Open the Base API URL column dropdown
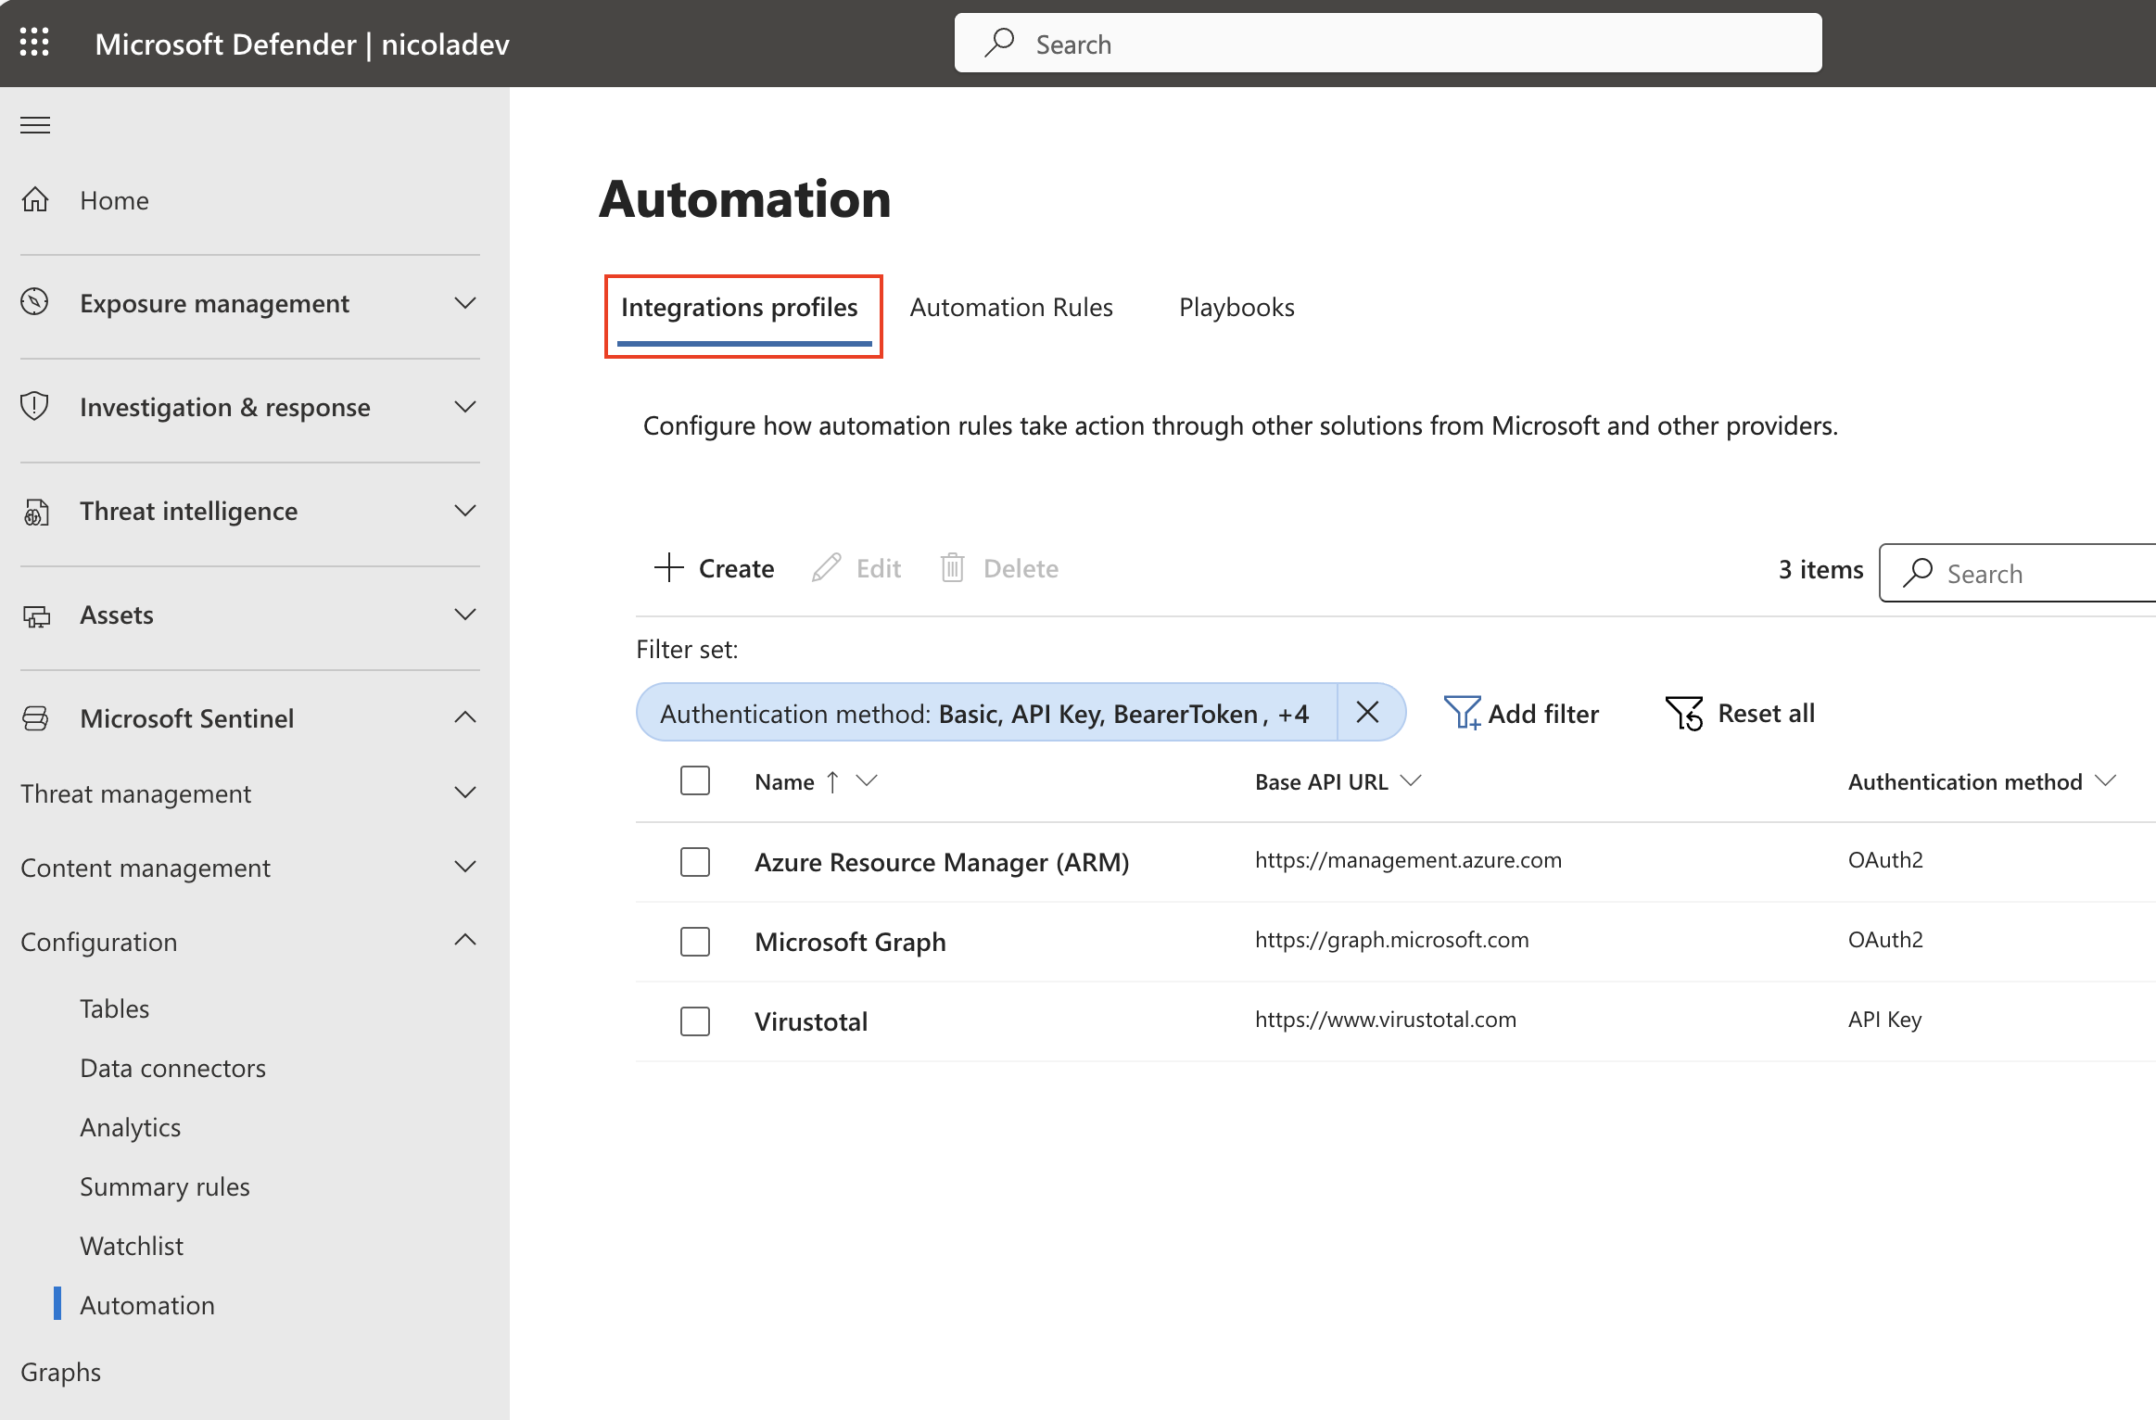 tap(1411, 781)
